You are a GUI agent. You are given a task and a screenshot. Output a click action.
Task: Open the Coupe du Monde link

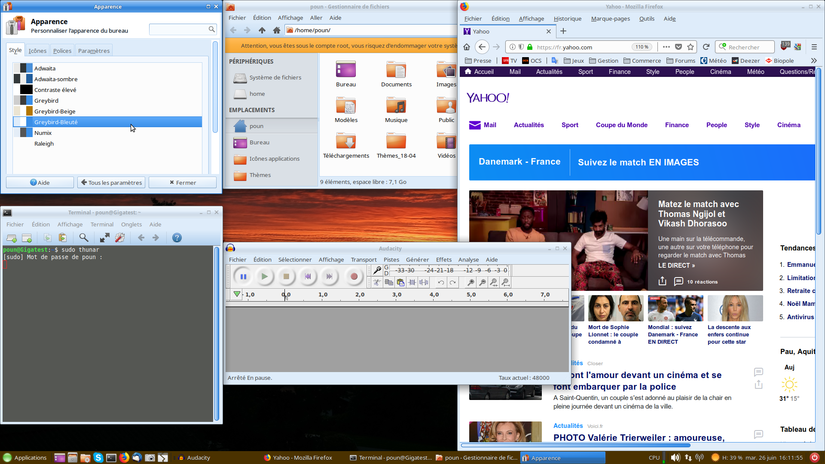coord(621,125)
